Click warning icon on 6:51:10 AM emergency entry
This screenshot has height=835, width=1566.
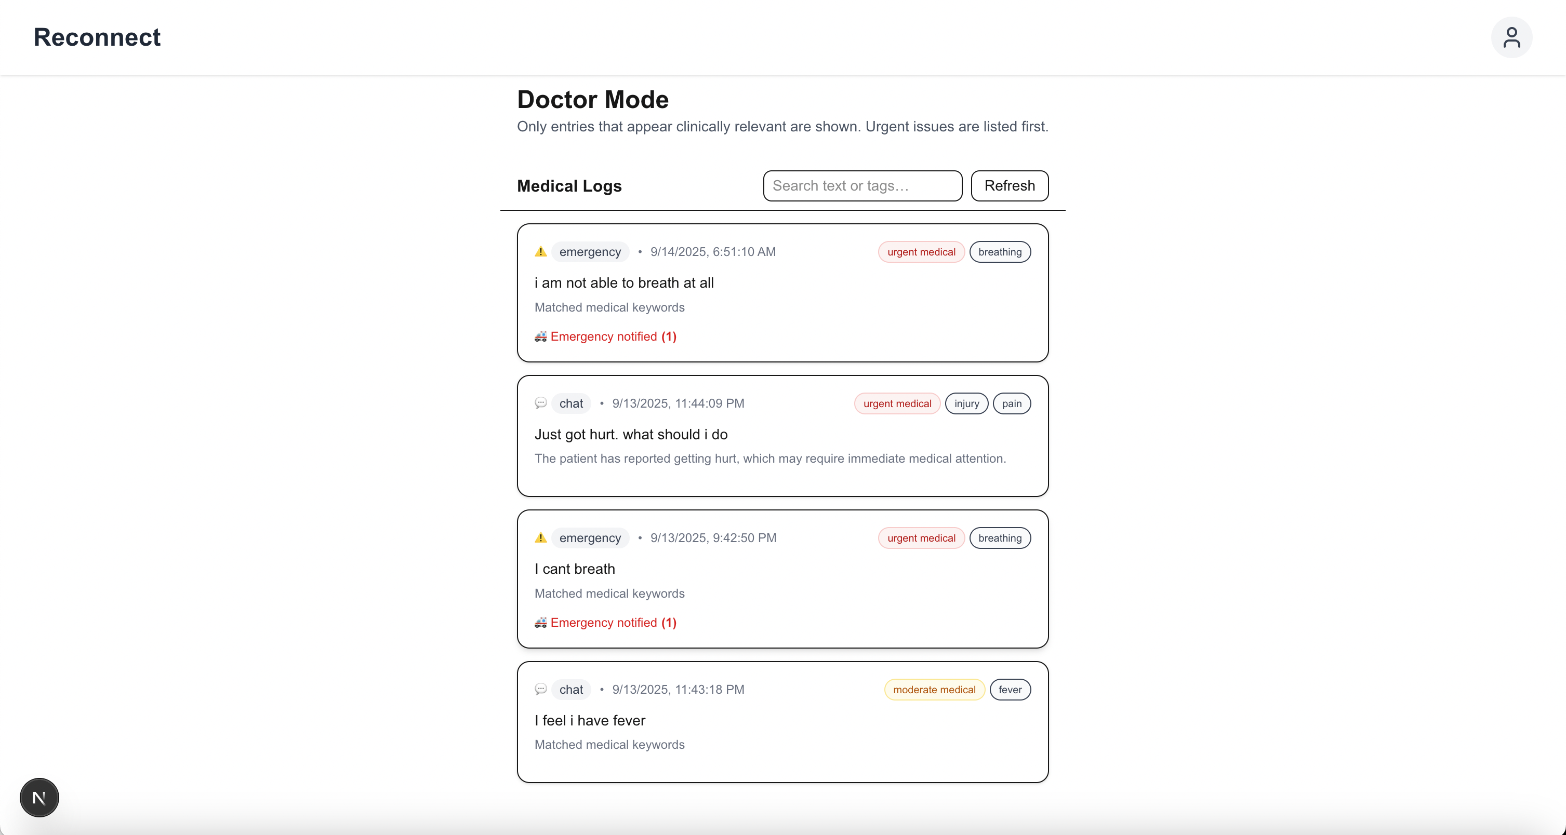click(540, 252)
